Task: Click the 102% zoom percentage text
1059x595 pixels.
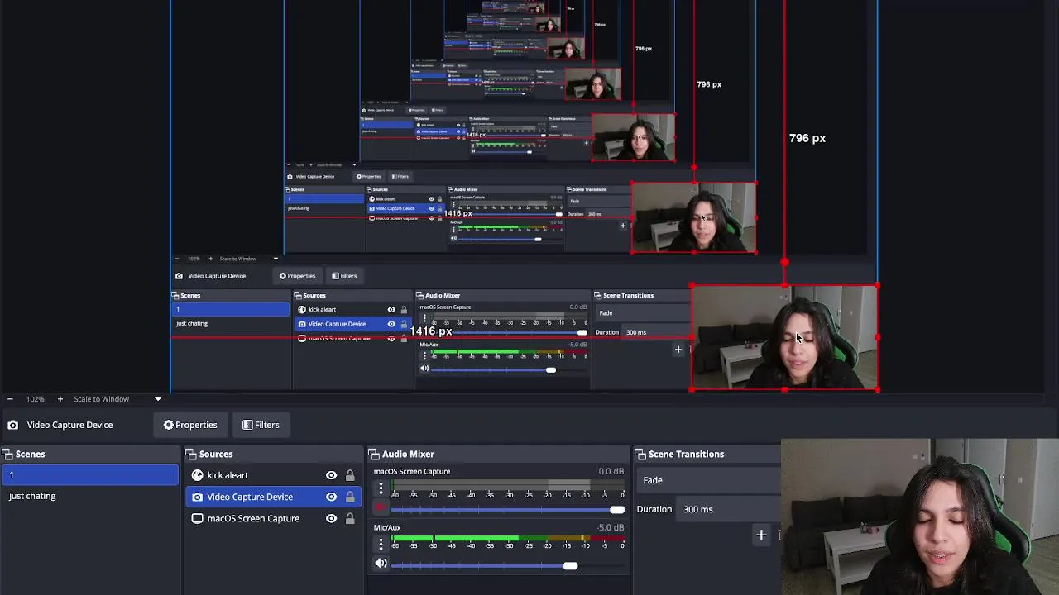Action: 35,399
